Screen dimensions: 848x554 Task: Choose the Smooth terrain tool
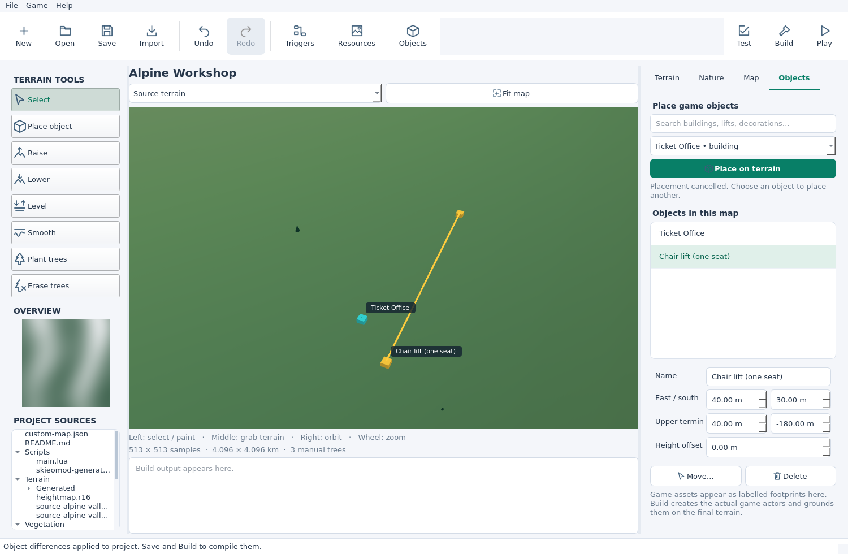click(66, 232)
